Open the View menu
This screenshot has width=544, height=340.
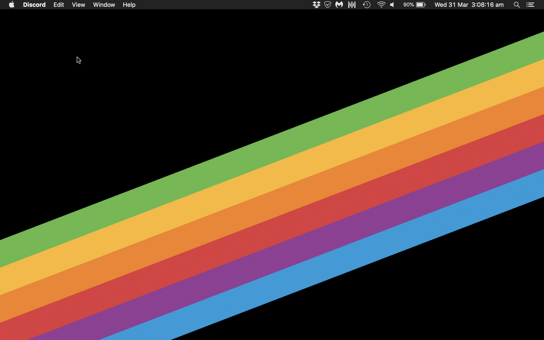click(x=78, y=5)
